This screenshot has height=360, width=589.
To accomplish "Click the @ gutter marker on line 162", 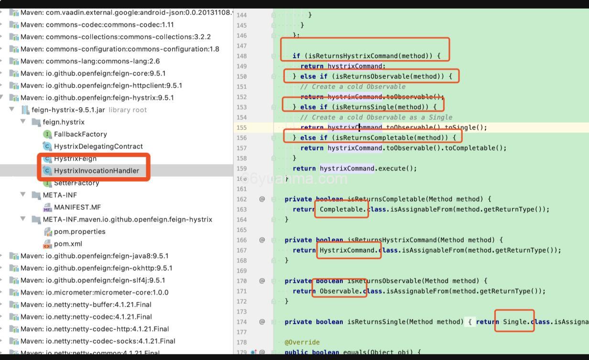I will coord(262,199).
